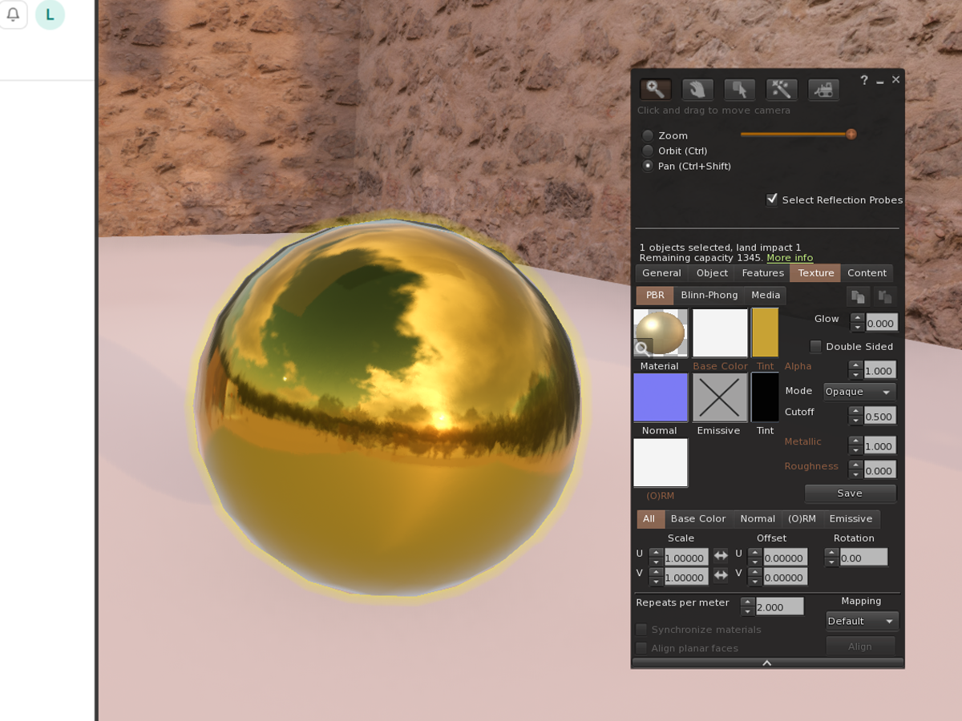Increase the Roughness value stepper

click(x=855, y=465)
